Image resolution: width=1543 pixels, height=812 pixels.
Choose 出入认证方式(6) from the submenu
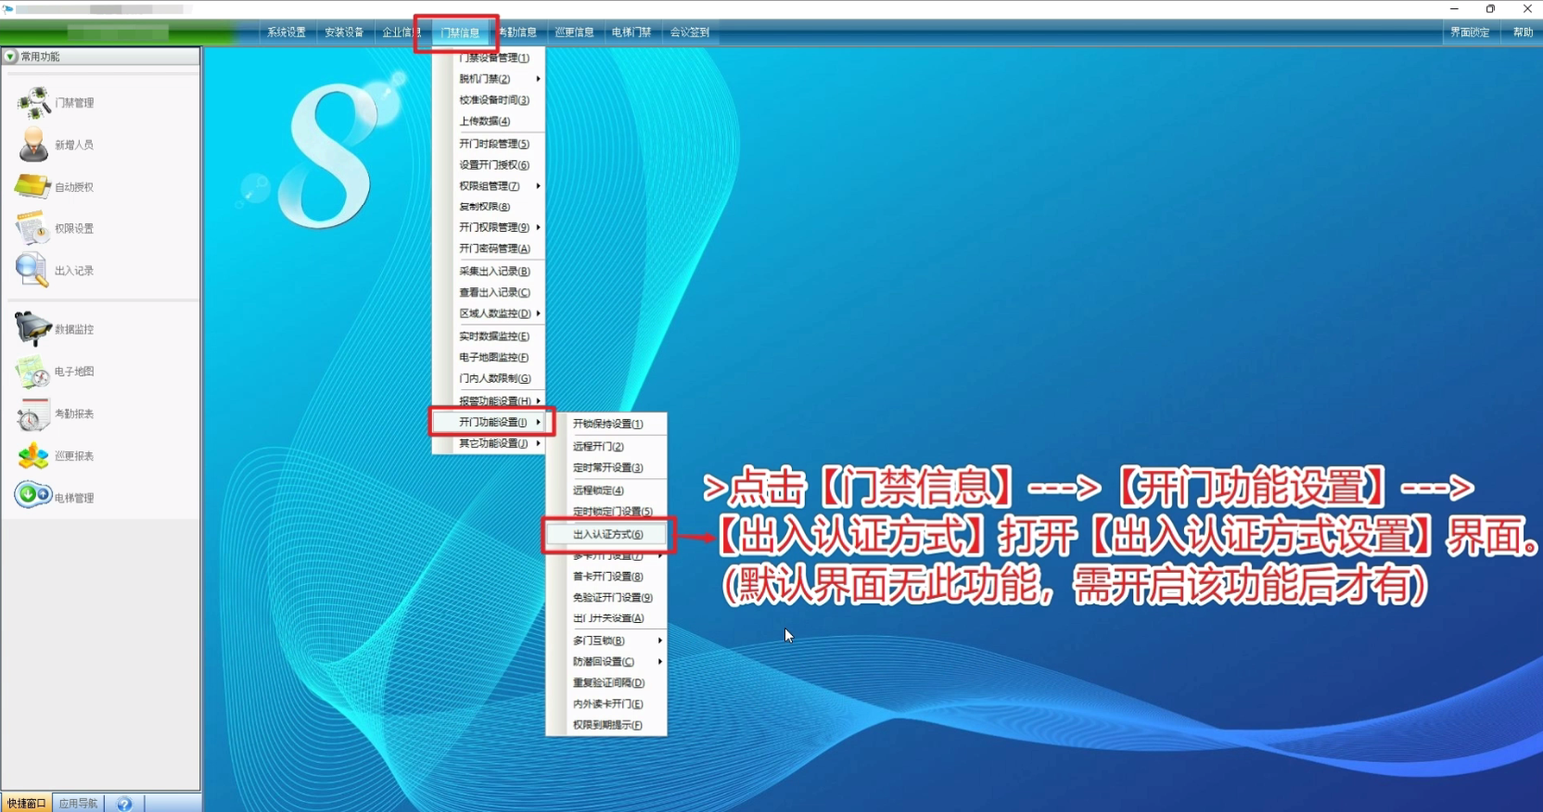tap(607, 535)
